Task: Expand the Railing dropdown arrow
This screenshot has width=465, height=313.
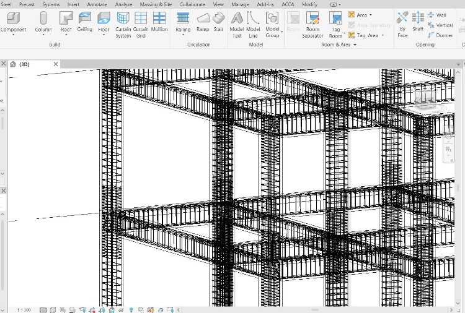Action: (183, 35)
